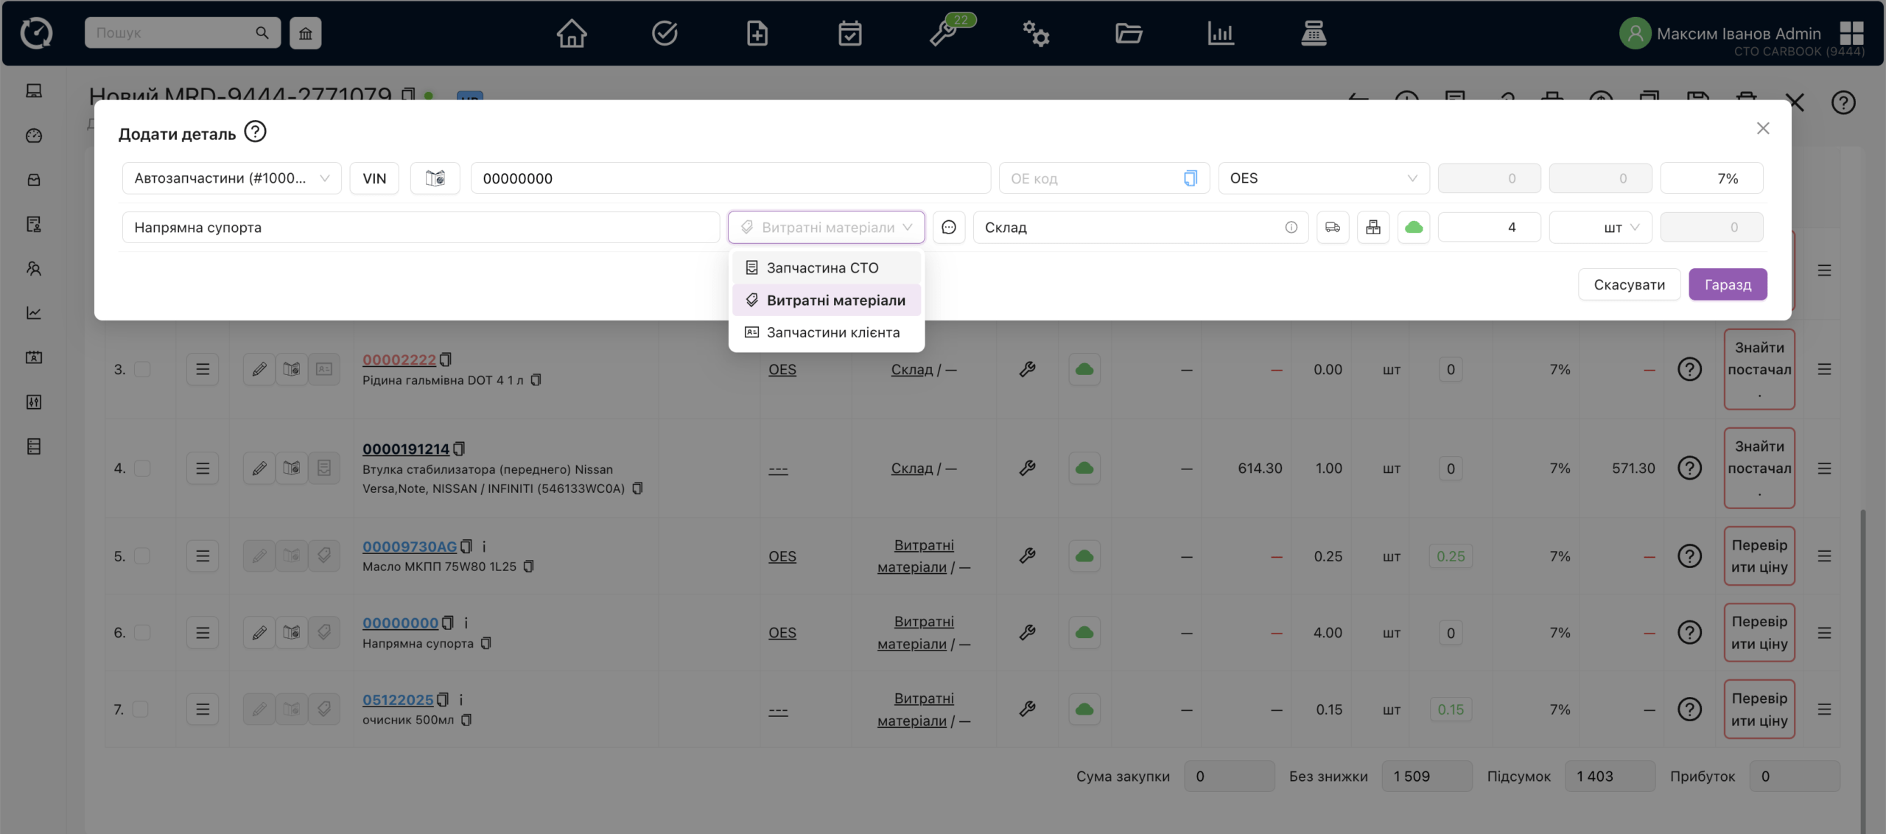Tick the checkbox for row 7

click(141, 709)
